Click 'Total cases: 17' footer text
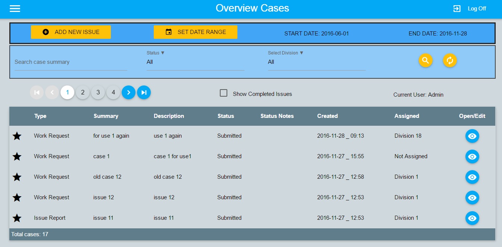The image size is (502, 247). [x=30, y=234]
